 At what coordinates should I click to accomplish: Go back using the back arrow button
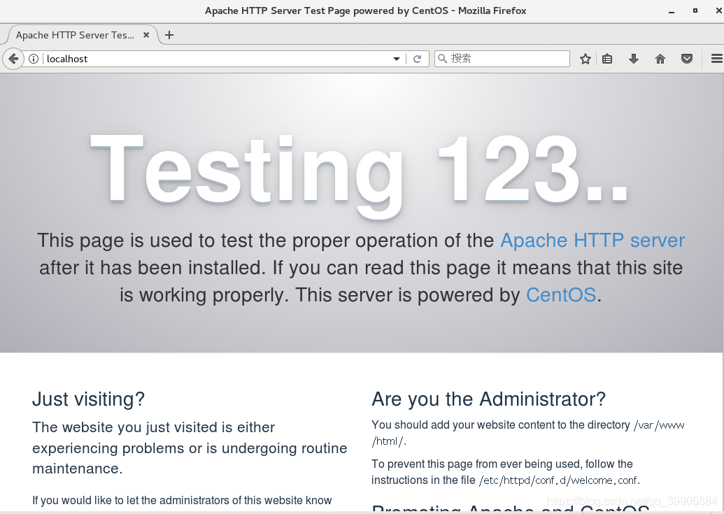13,59
